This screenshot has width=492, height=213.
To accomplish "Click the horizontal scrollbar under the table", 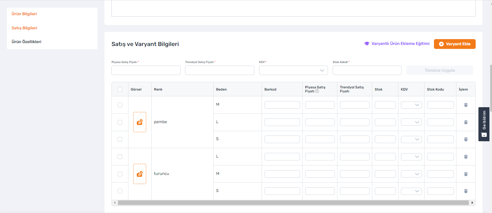I will (293, 203).
